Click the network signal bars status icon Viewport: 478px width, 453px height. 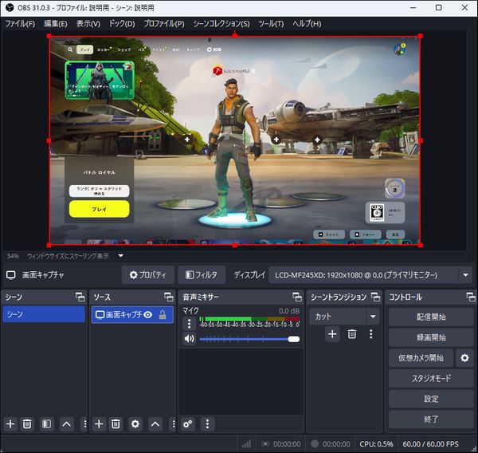(x=246, y=444)
